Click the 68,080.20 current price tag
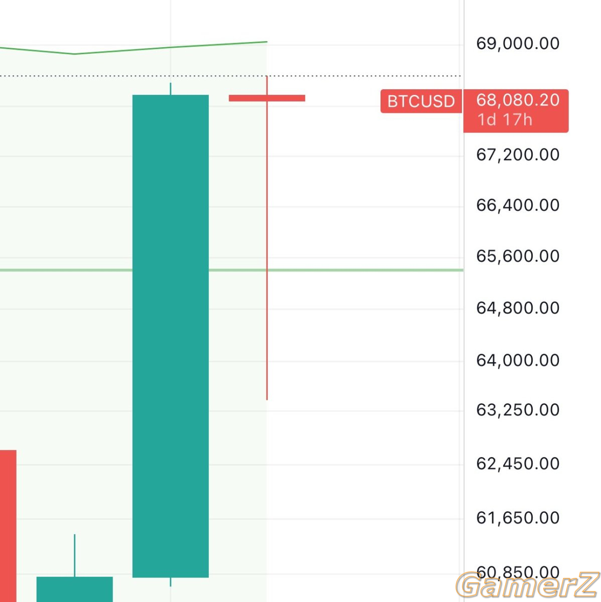 [x=517, y=100]
